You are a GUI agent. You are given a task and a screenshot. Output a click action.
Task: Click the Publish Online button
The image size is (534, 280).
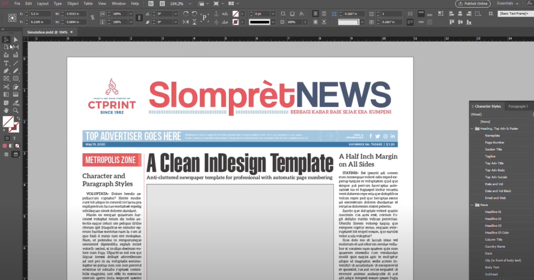click(473, 4)
